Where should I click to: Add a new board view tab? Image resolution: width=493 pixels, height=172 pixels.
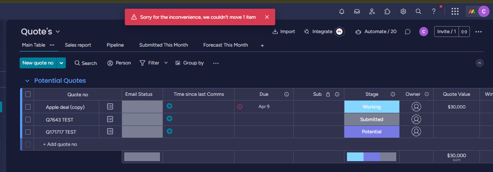point(262,46)
